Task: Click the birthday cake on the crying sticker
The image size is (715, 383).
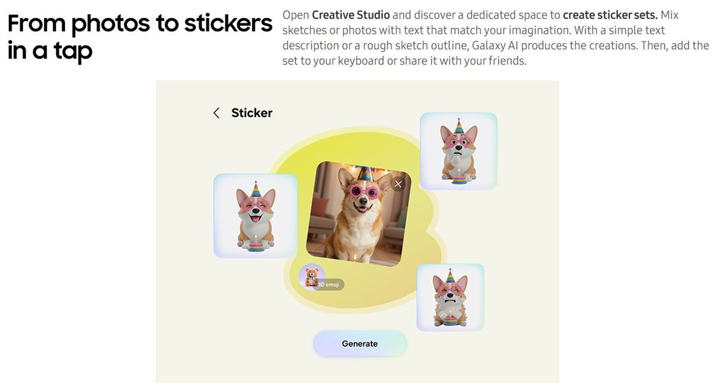Action: [450, 320]
